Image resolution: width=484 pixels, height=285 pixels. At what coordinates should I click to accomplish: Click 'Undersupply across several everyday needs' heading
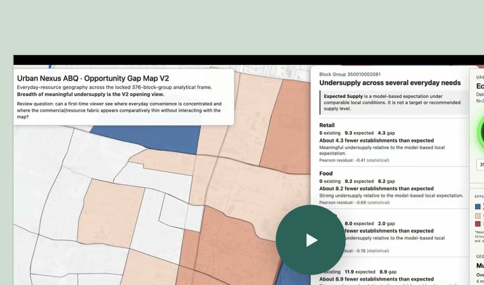pos(390,83)
